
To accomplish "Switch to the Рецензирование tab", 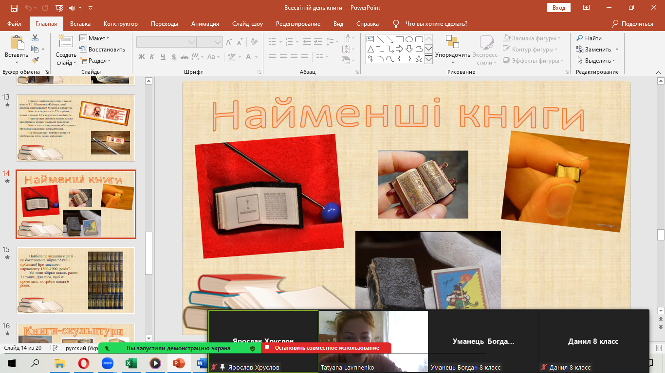I will tap(298, 24).
